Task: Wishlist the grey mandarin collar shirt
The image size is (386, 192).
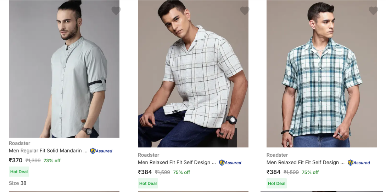Action: (x=116, y=11)
